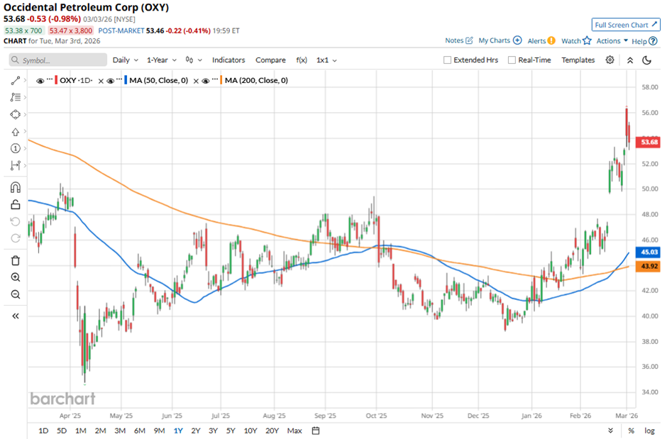Screen dimensions: 667x439
Task: Check the Real-Time checkbox
Action: [512, 60]
